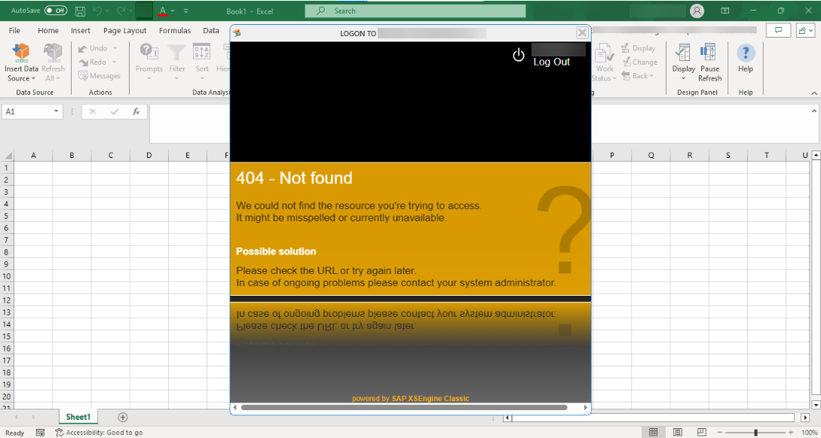Open the Share dropdown button

804,30
